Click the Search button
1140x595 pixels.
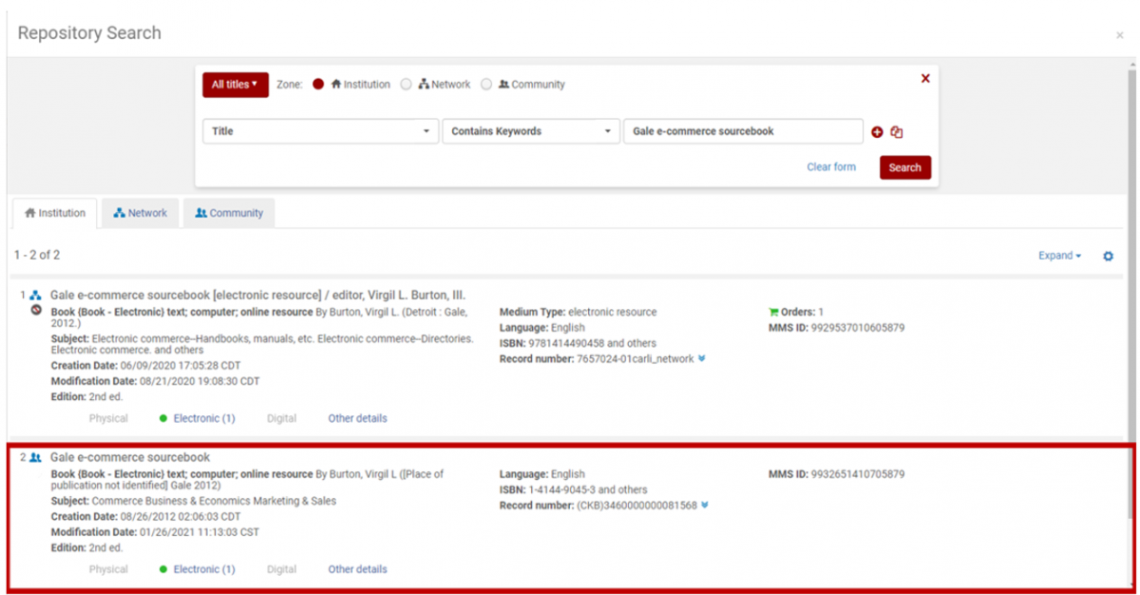click(x=904, y=167)
